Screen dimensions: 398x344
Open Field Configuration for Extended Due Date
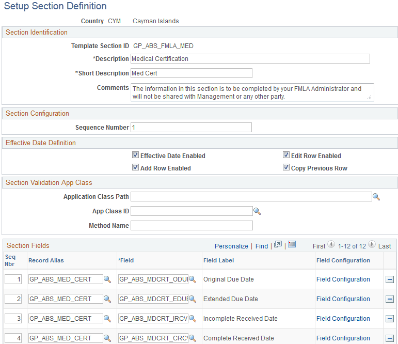(x=343, y=299)
